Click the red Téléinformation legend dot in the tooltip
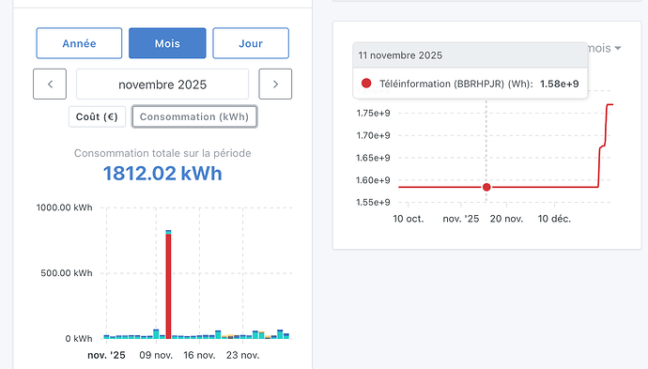 (366, 83)
